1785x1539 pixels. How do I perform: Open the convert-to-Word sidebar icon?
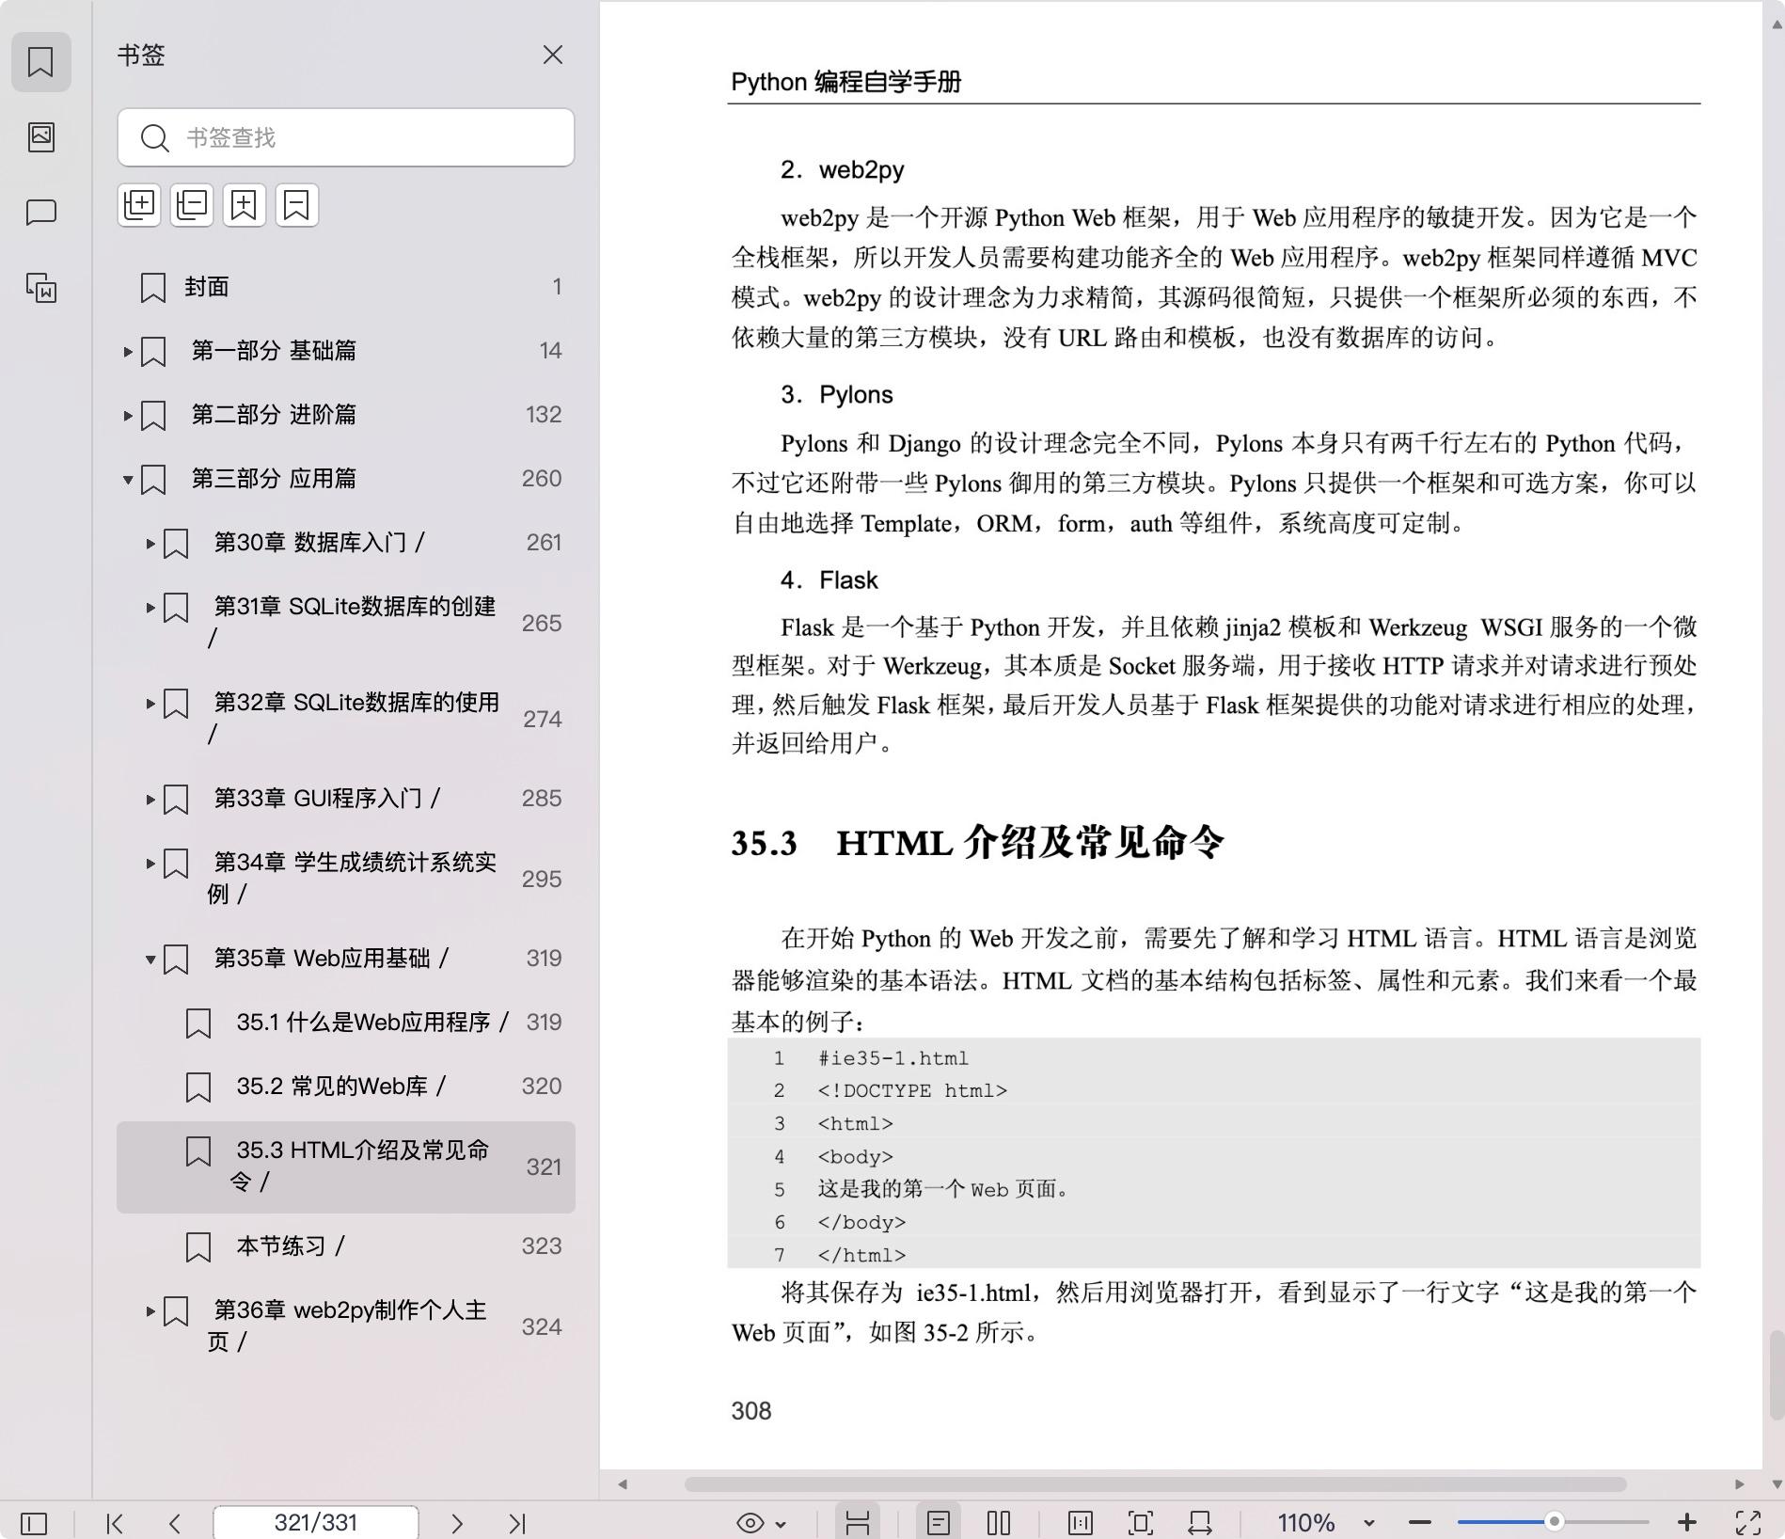point(40,288)
